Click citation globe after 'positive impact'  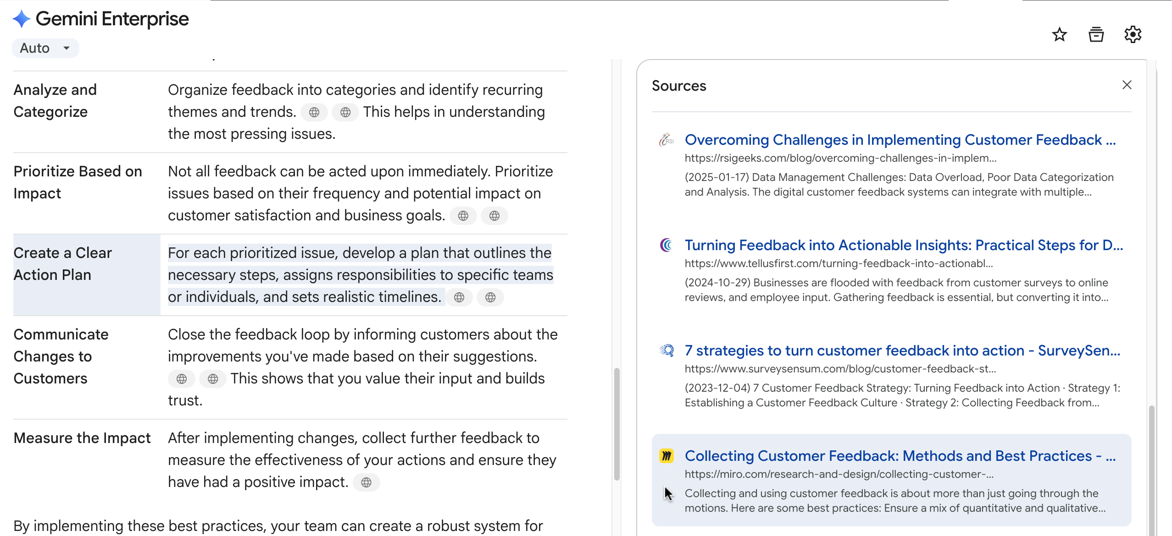(366, 482)
